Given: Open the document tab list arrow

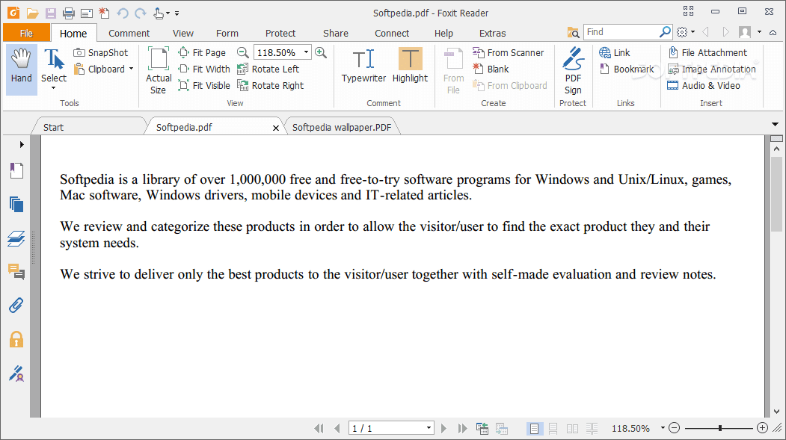Looking at the screenshot, I should click(775, 124).
